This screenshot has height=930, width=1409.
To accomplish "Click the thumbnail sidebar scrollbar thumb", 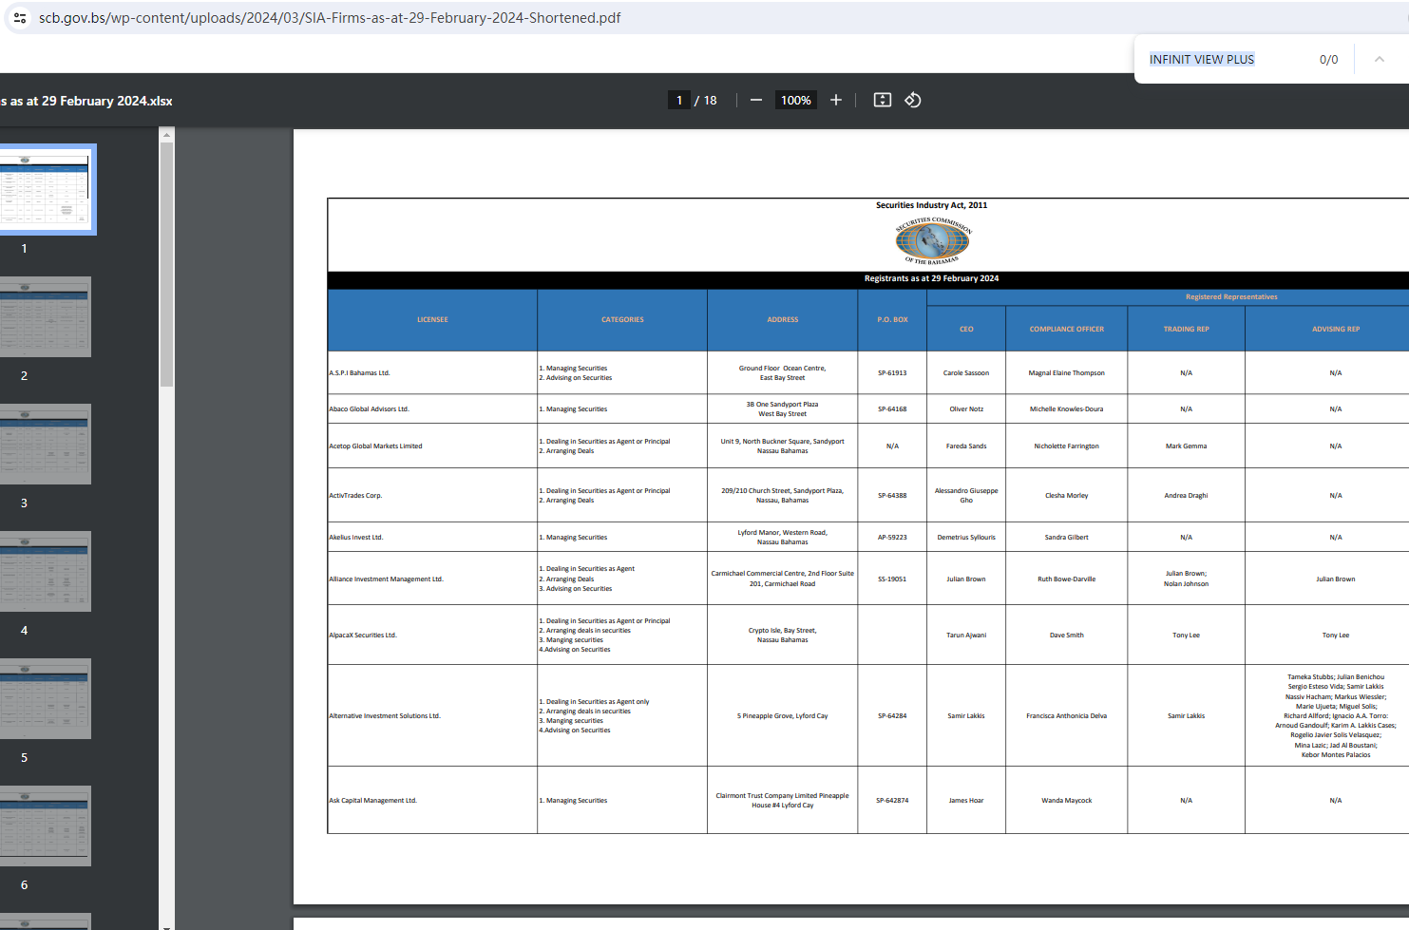I will click(167, 264).
